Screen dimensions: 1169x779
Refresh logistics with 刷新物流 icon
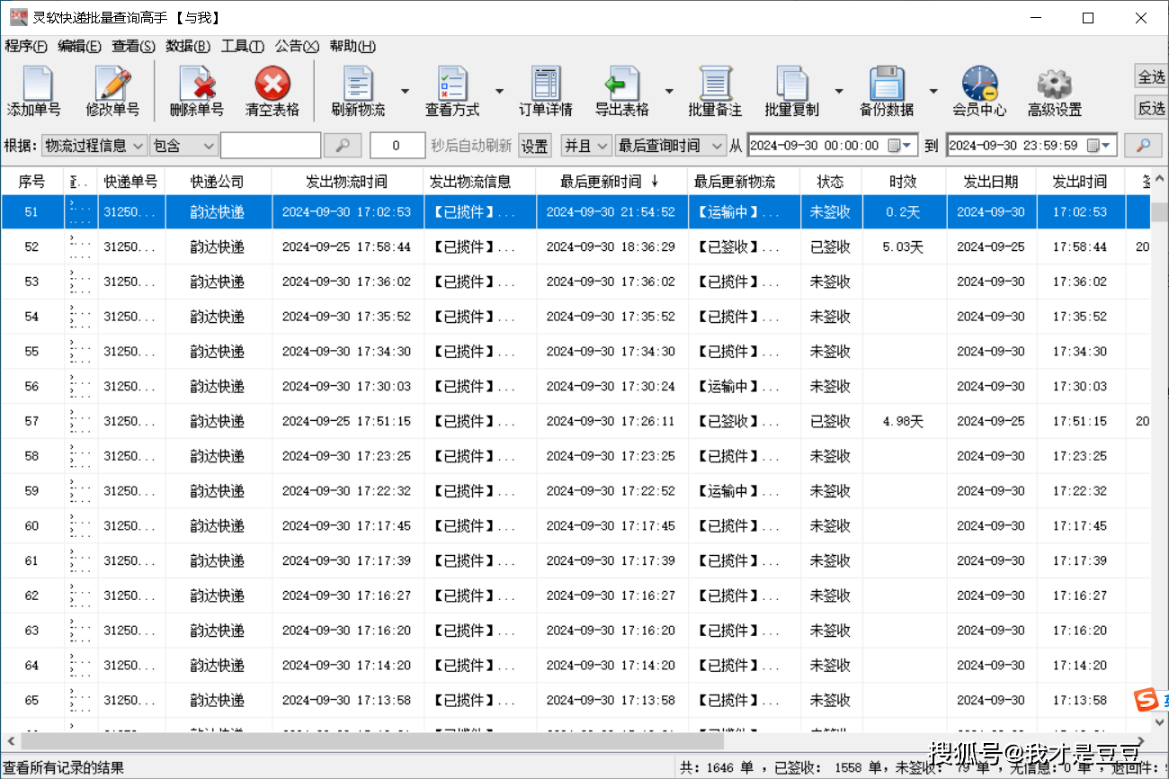(x=358, y=92)
